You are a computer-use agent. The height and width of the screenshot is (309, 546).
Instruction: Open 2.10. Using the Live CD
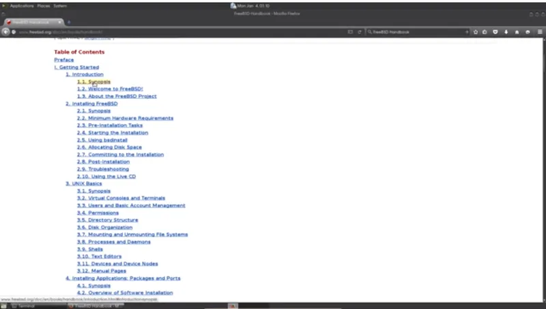coord(106,177)
